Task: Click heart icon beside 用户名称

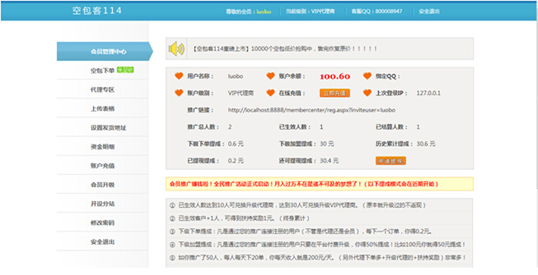Action: click(179, 76)
